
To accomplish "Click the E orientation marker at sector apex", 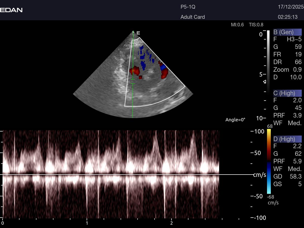I will click(138, 33).
